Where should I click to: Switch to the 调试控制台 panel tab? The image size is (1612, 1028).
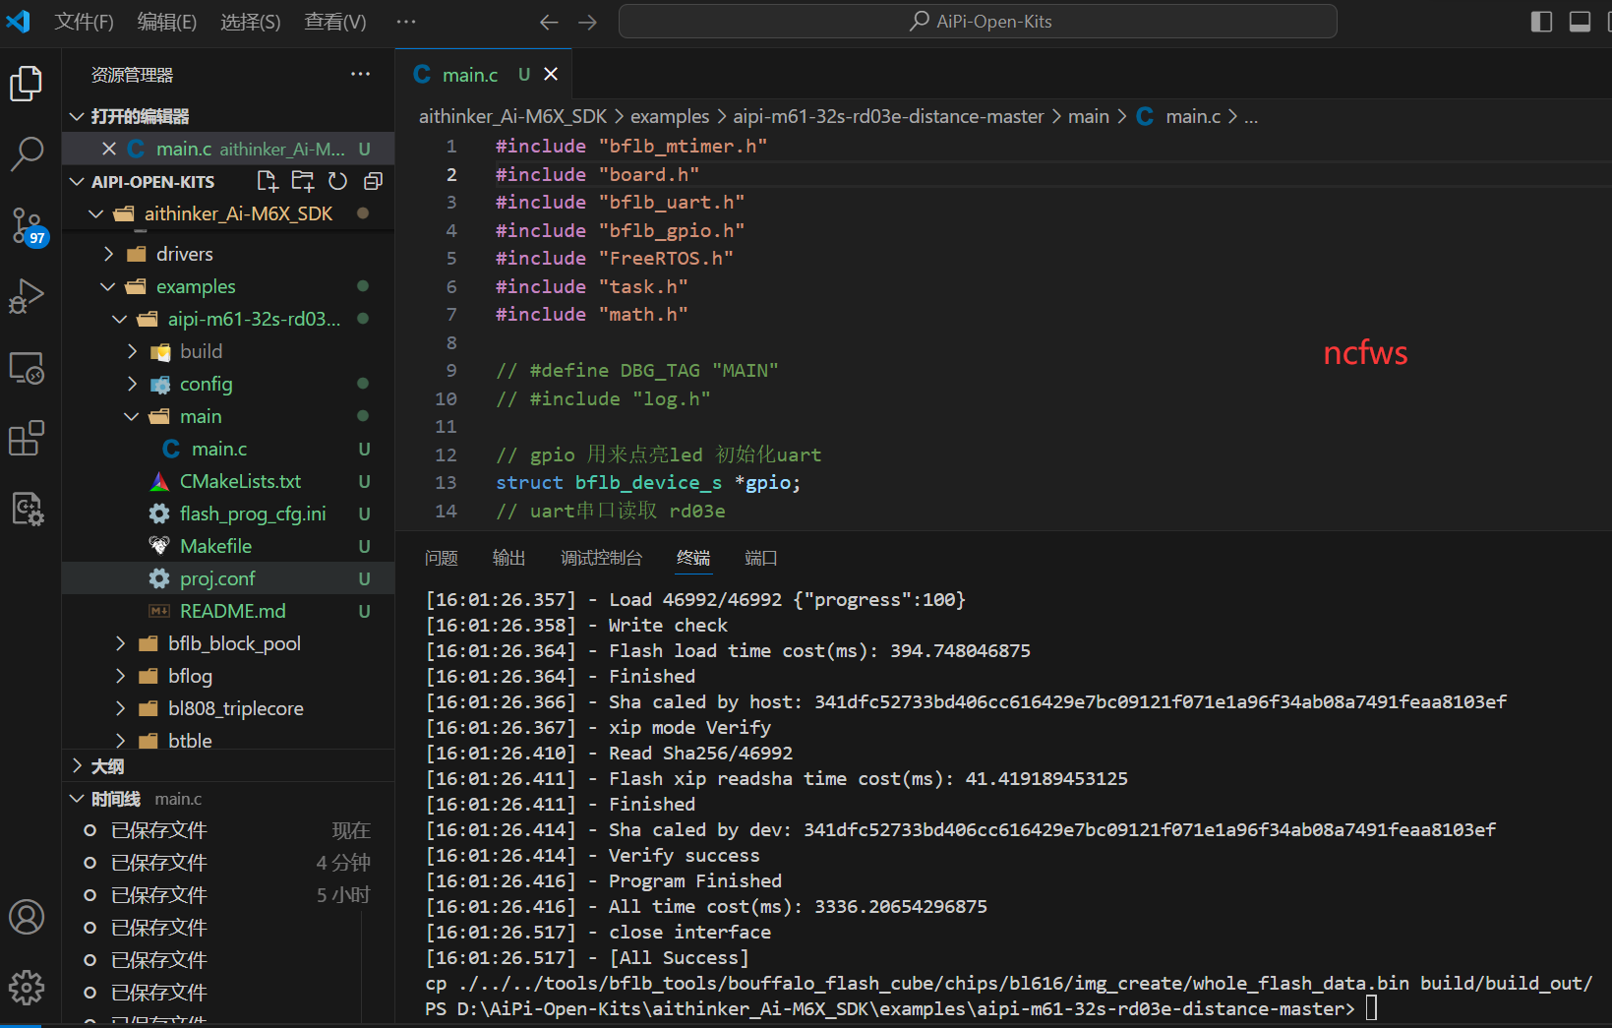601,558
